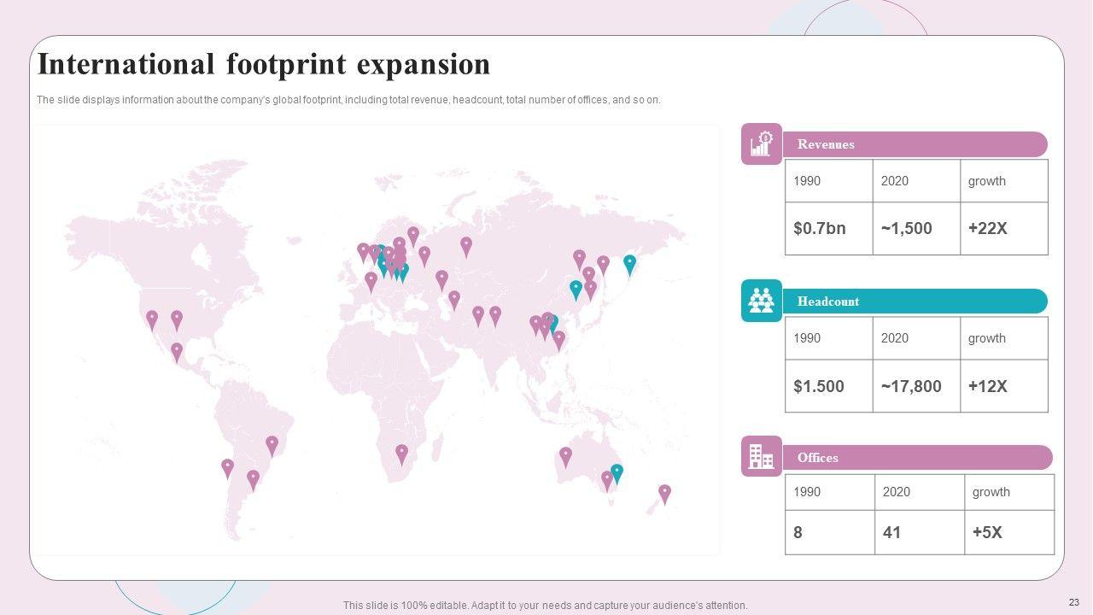1093x615 pixels.
Task: Click the teal pin on Japan
Action: coord(629,264)
